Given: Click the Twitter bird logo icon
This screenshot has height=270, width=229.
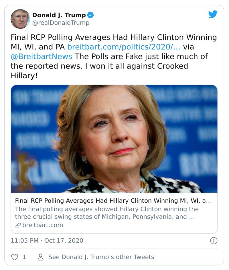Looking at the screenshot, I should coord(213,15).
